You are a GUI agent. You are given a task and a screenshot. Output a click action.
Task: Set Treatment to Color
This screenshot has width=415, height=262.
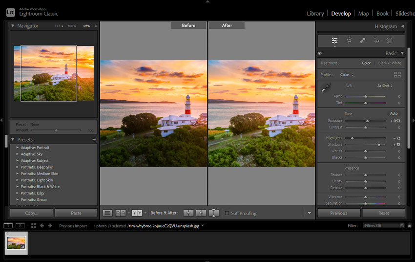click(366, 63)
